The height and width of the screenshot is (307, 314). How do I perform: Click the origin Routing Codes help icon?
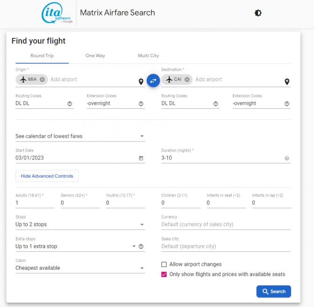coord(70,104)
